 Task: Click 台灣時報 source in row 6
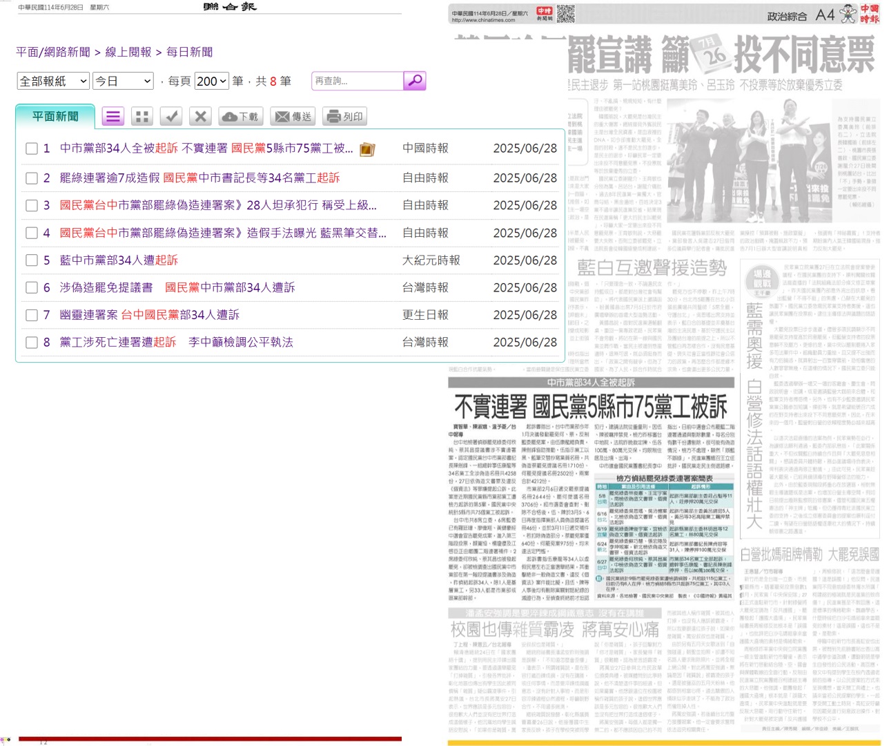click(425, 288)
